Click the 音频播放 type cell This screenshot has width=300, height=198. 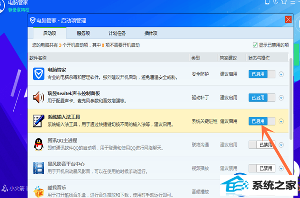[x=200, y=192]
